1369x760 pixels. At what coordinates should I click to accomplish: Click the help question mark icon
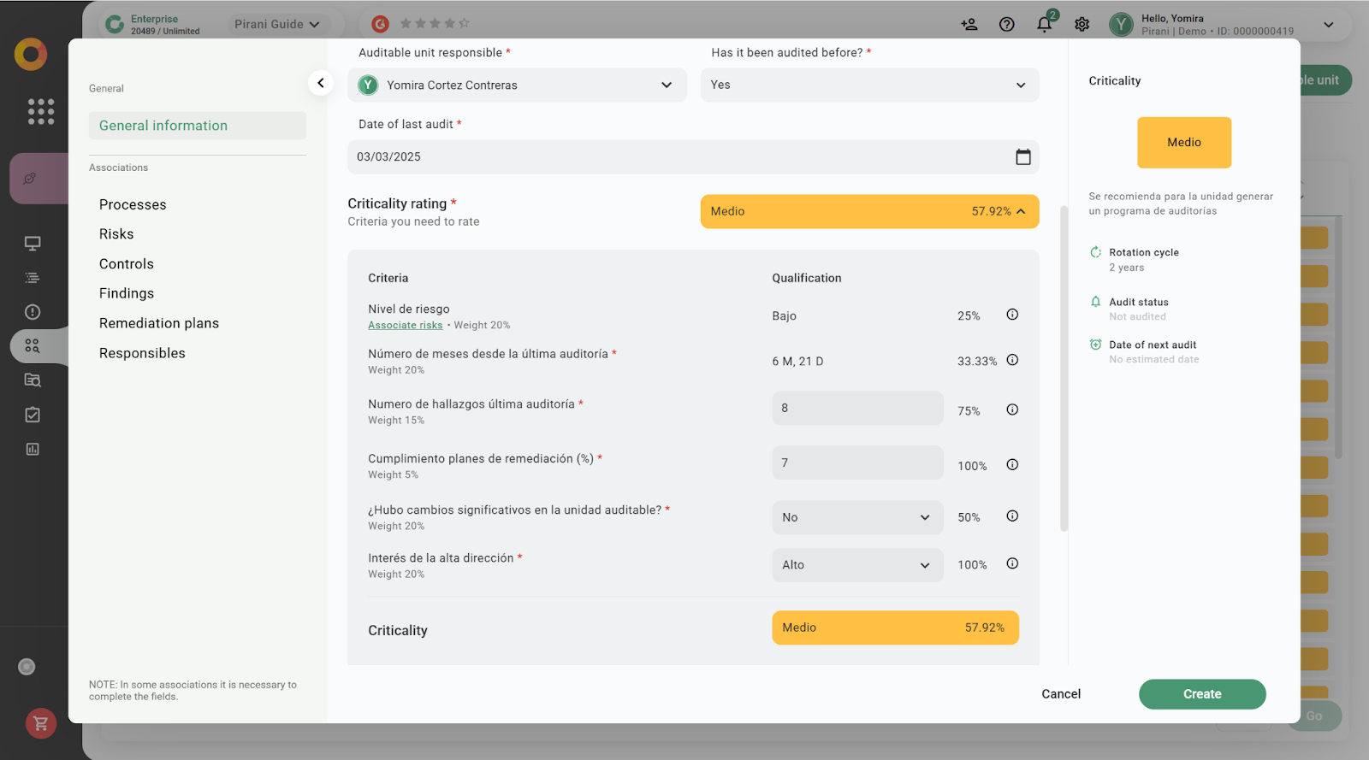[x=1006, y=24]
